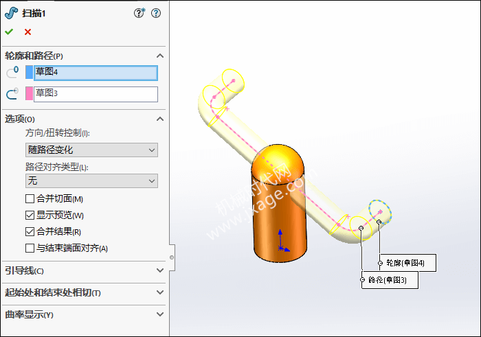
Task: Click the panel splitter collapse handle
Action: coord(172,257)
